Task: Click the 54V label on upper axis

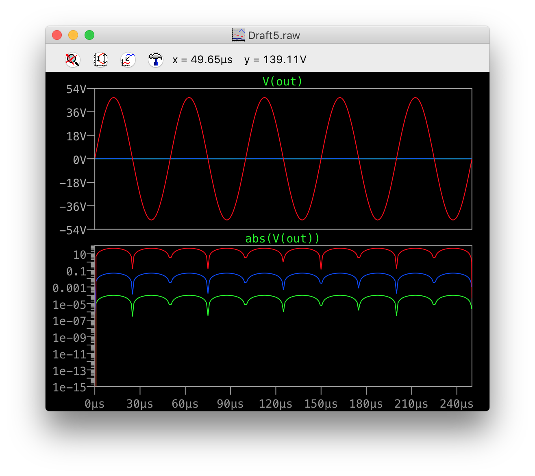Action: (x=76, y=89)
